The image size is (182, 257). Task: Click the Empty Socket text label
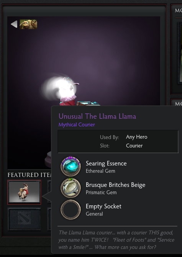(x=103, y=206)
